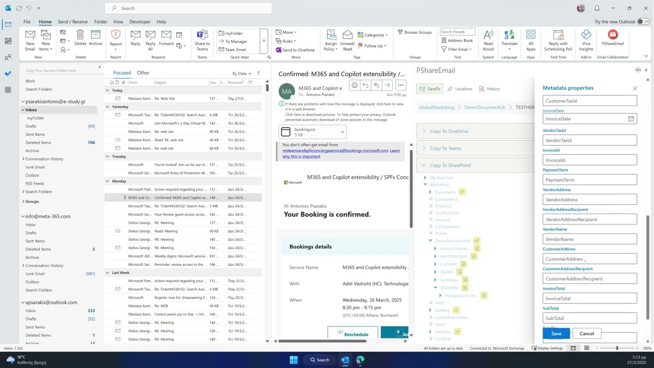Switch to the Send / Receive ribbon tab
Screen dimensions: 654x368
(x=73, y=22)
